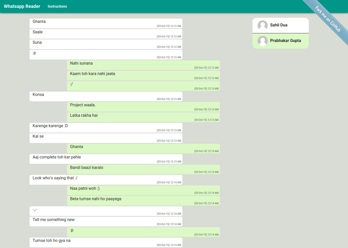Select the Sahil Dua user name
The image size is (348, 248).
(x=278, y=25)
